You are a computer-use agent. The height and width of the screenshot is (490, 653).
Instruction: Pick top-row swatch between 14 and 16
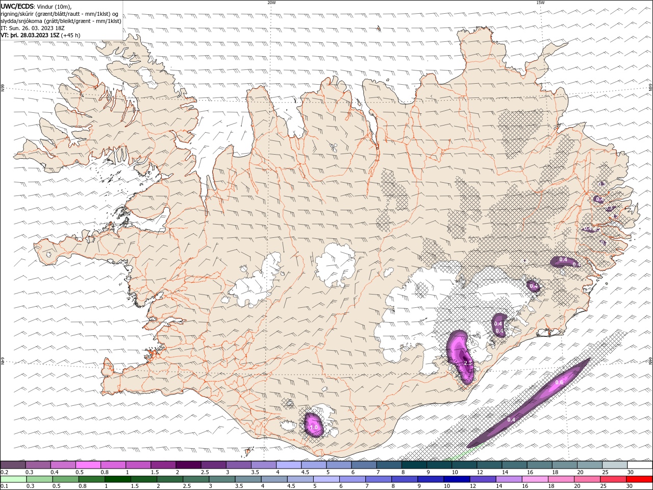514,464
